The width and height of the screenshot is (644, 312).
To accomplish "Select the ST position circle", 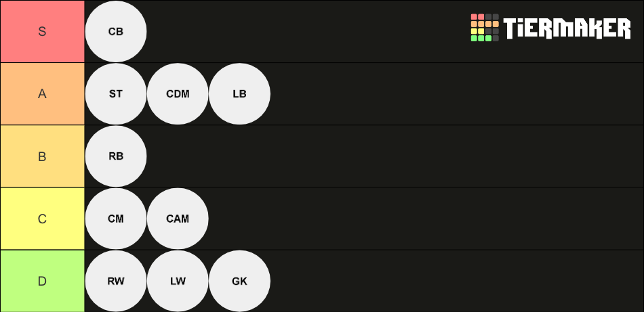I will click(116, 94).
